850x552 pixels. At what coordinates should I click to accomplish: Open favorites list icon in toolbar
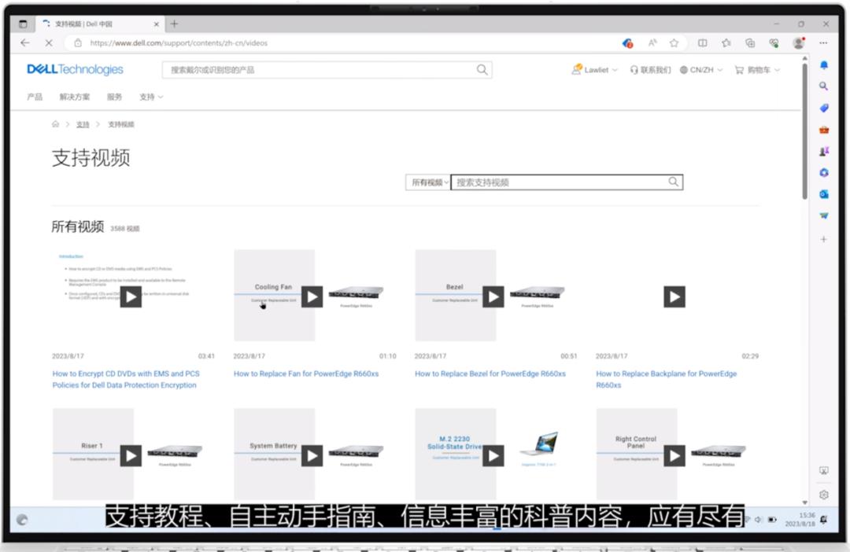[726, 42]
